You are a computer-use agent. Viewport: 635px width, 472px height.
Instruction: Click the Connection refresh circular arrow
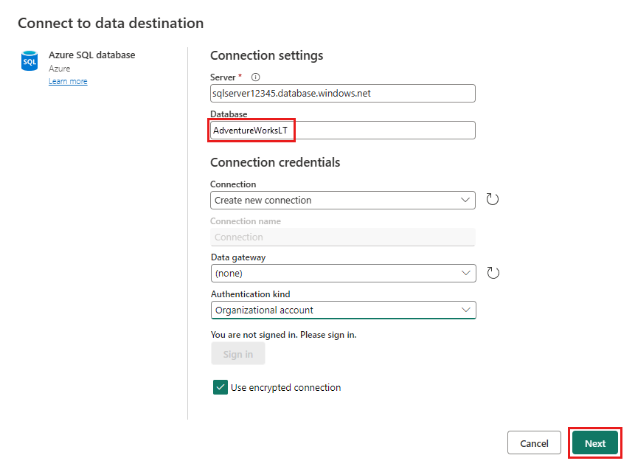[492, 199]
